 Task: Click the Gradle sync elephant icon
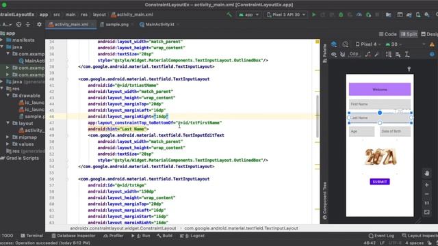[x=409, y=14]
